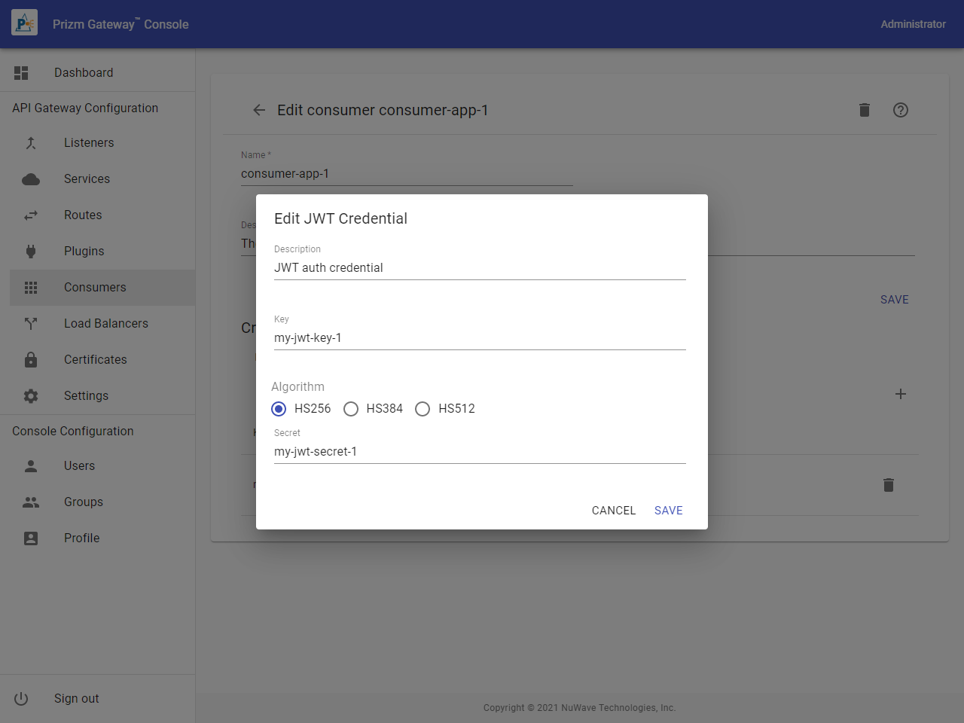Click the Services cloud icon
This screenshot has height=723, width=964.
[31, 179]
